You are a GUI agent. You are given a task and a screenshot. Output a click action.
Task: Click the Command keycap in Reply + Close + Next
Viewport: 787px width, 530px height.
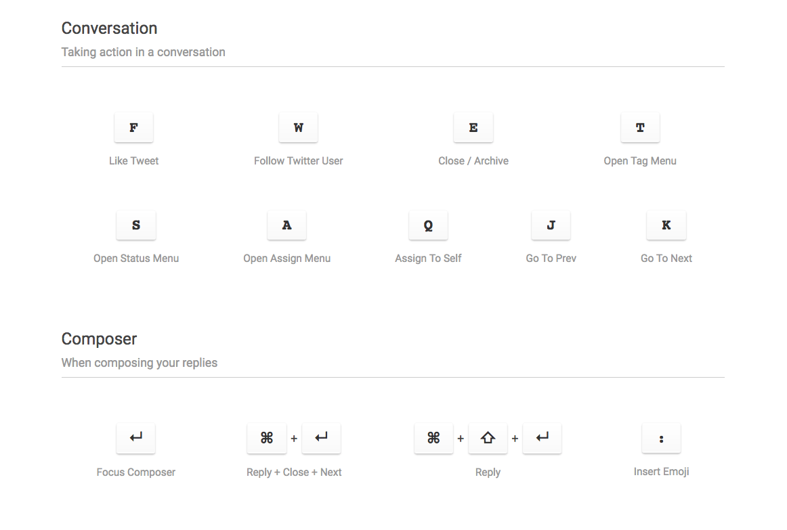click(x=267, y=438)
